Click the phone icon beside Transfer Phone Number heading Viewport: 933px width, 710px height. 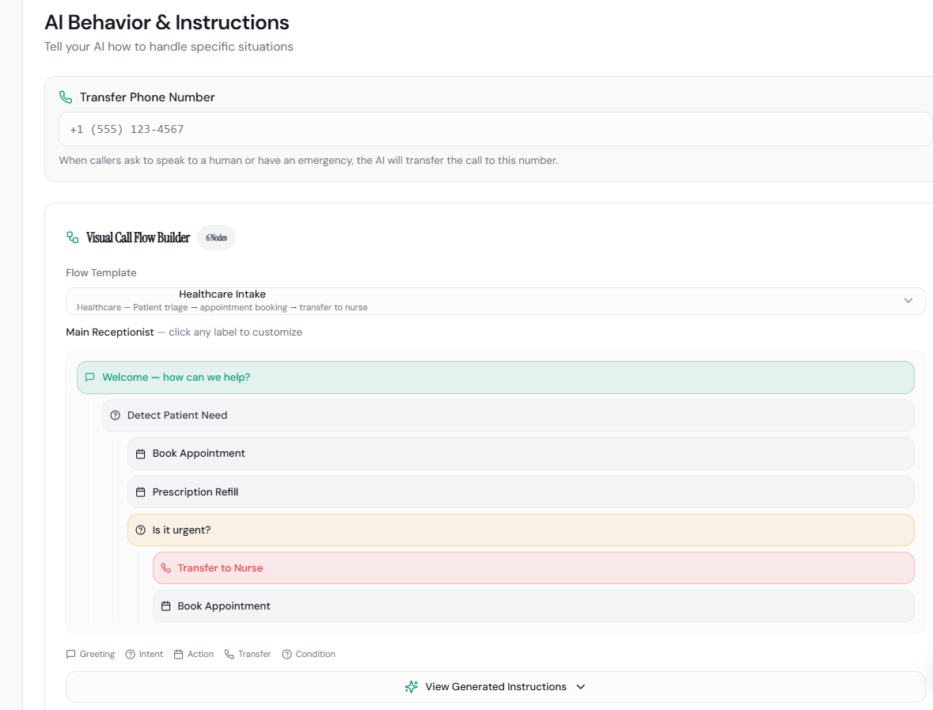pyautogui.click(x=65, y=97)
